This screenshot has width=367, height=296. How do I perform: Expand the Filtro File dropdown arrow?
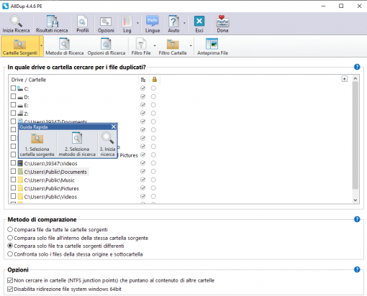point(155,45)
